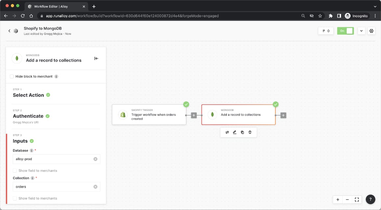Toggle the workflow On switch

coord(345,31)
